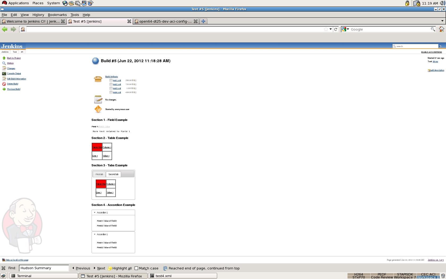Click the fingerprint icon beside test1.xml
446x279 pixels.
pos(135,80)
